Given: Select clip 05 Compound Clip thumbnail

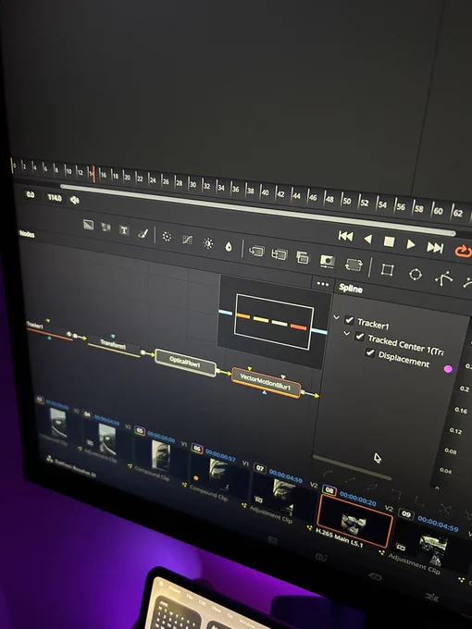Looking at the screenshot, I should pos(160,456).
